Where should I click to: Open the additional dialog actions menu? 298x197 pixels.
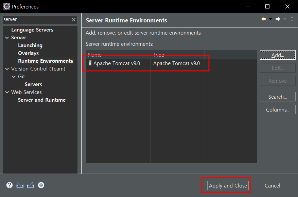[x=292, y=19]
